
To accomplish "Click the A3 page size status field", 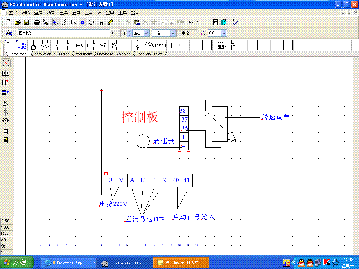I will tap(7, 240).
